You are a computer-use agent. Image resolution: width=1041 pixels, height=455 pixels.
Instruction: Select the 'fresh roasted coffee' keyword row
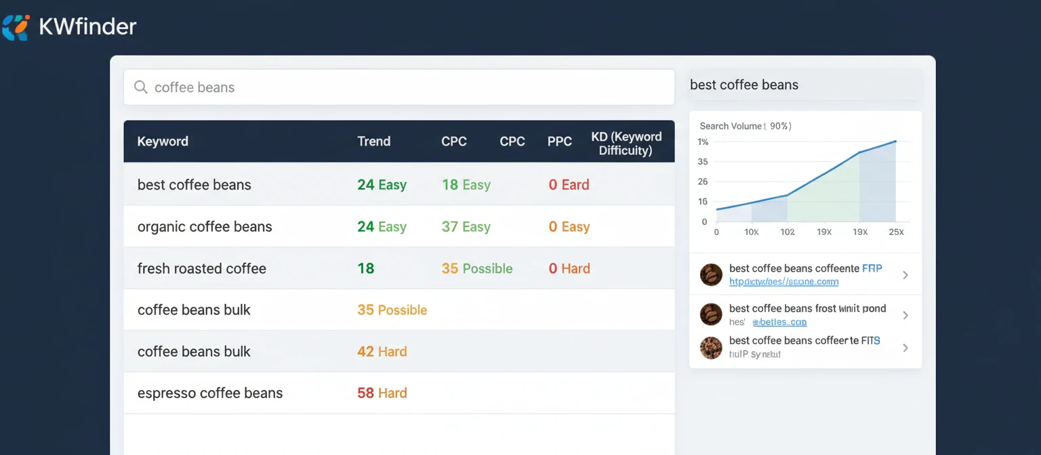201,268
